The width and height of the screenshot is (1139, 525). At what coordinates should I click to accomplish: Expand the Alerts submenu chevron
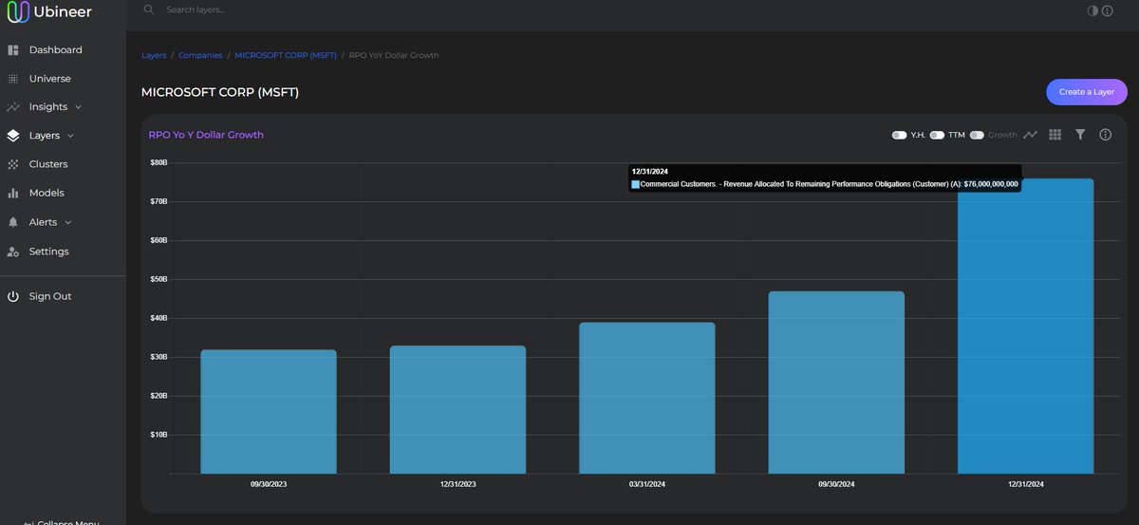[x=67, y=222]
